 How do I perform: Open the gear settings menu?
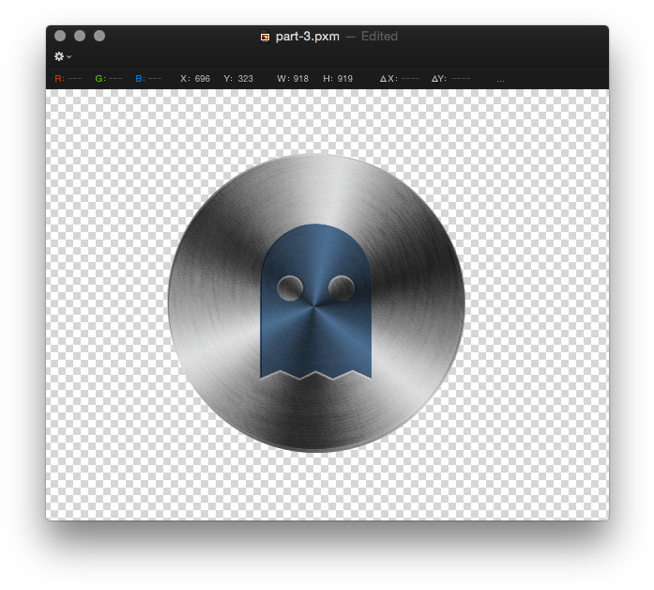click(x=62, y=56)
